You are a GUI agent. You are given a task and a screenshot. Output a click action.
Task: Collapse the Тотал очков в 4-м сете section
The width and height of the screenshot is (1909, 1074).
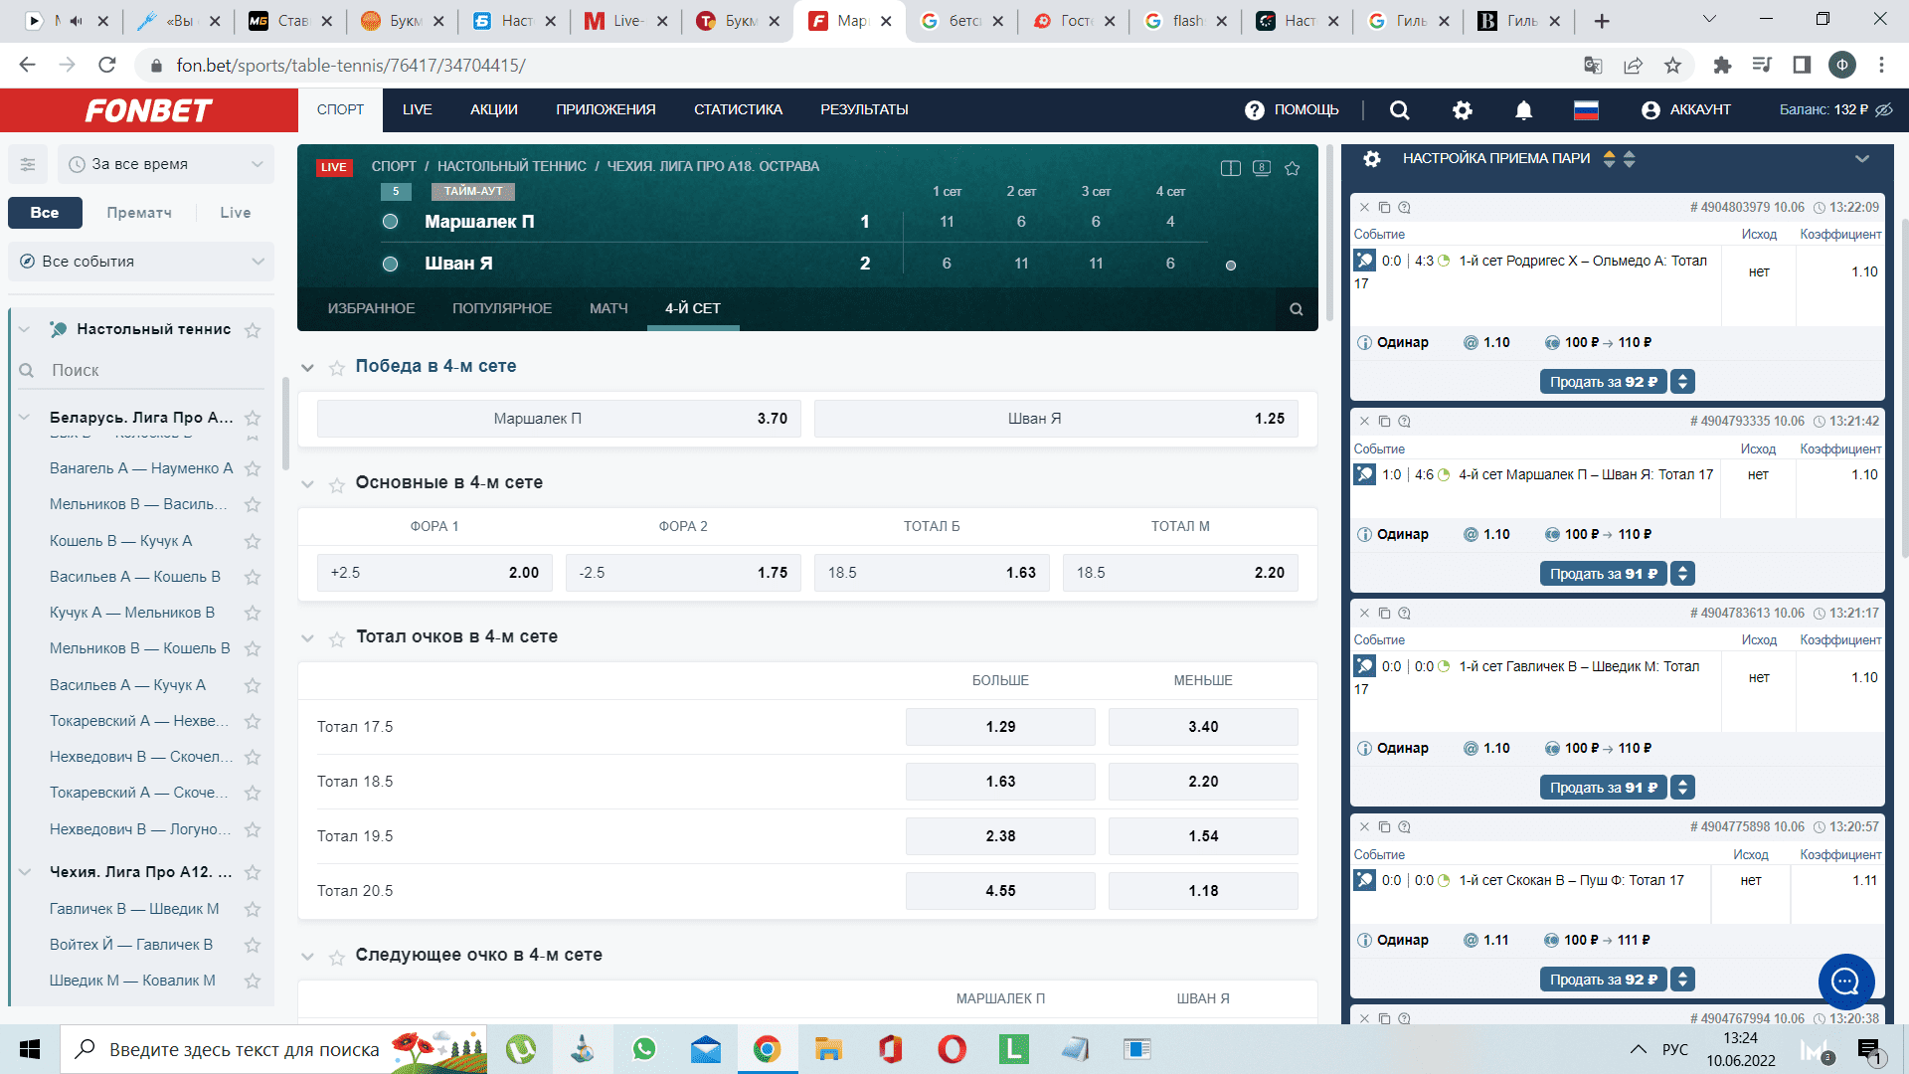pyautogui.click(x=307, y=638)
